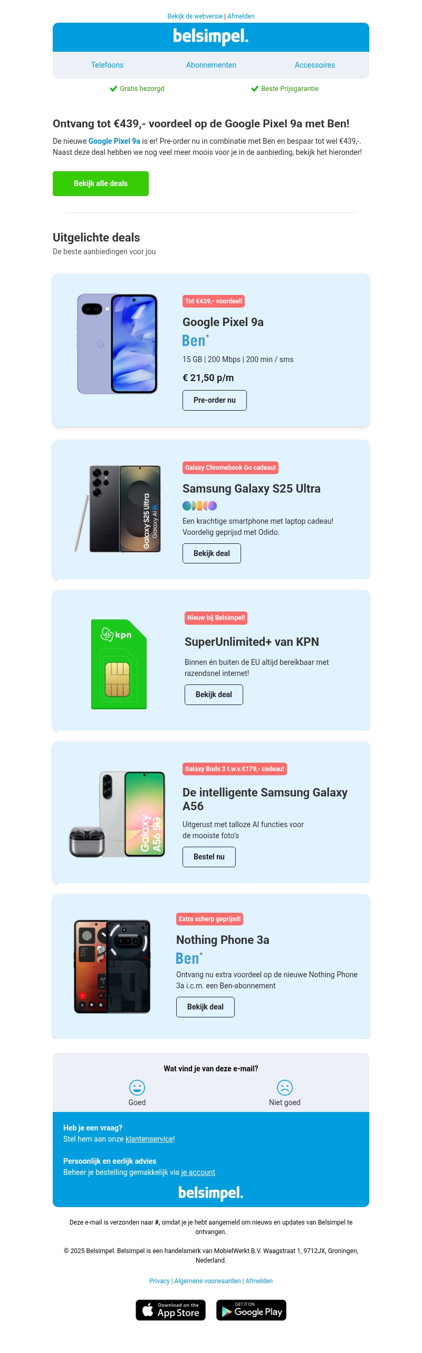
Task: Click Pre-order nu for Google Pixel 9a
Action: 215,400
